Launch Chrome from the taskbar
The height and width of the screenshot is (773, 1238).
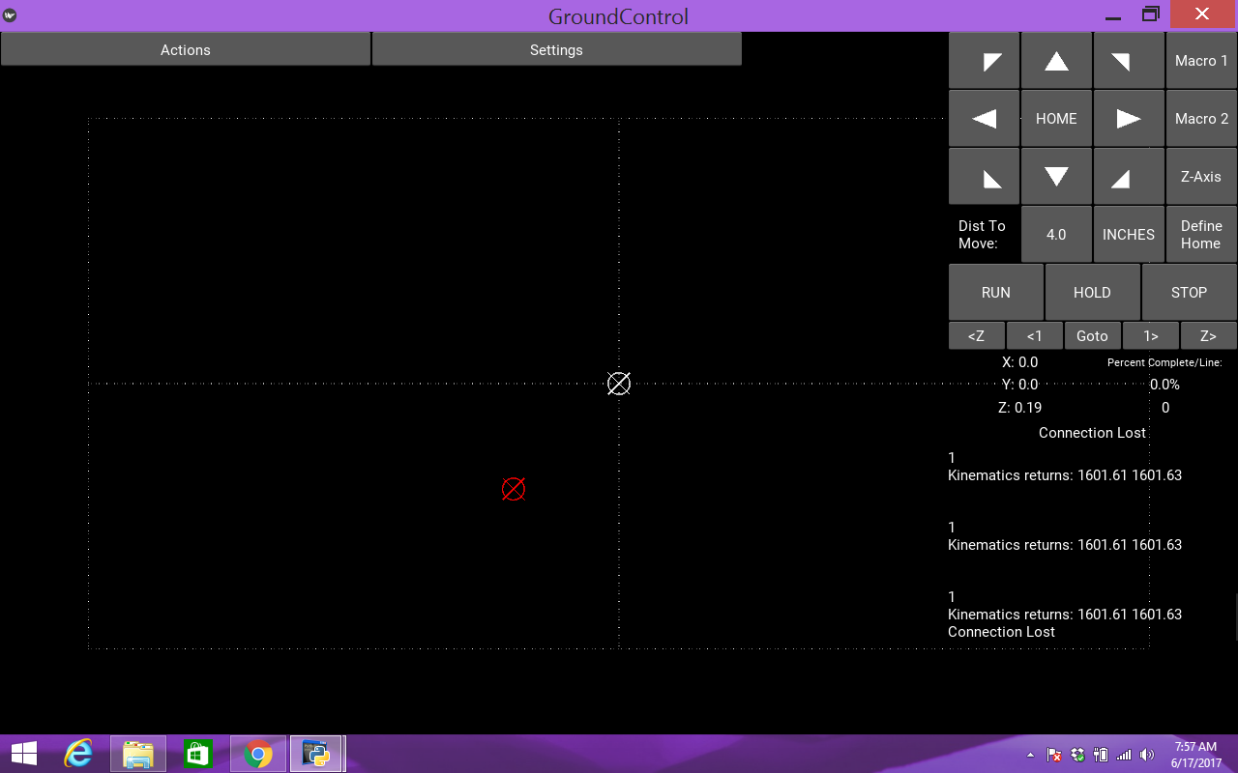click(257, 753)
